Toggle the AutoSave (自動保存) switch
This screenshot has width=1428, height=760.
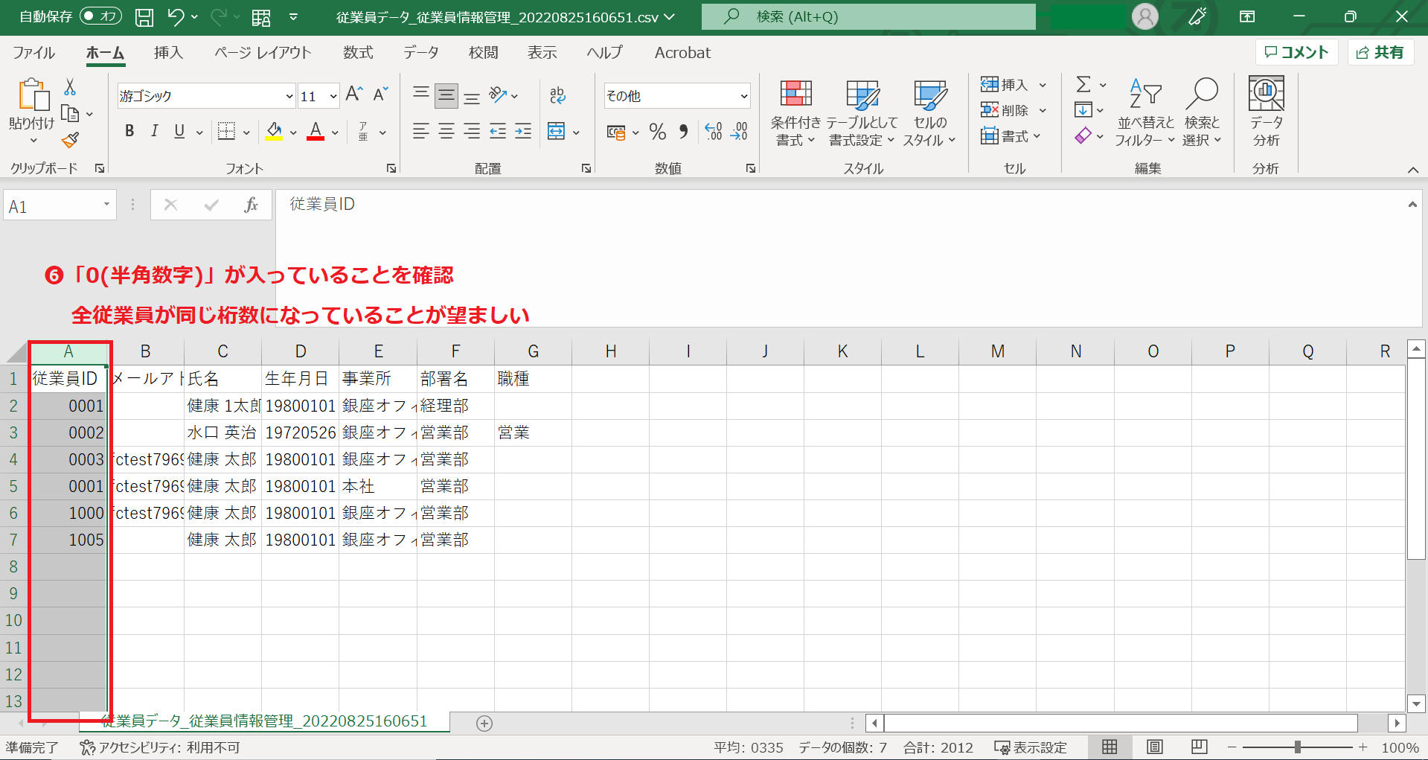tap(100, 16)
